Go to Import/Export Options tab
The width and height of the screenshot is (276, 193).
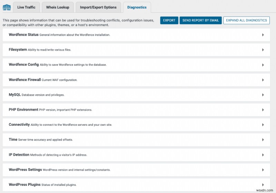click(98, 7)
